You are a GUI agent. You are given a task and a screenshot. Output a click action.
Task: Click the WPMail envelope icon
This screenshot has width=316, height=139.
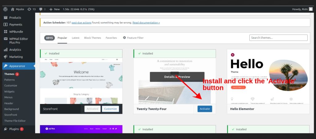6,39
